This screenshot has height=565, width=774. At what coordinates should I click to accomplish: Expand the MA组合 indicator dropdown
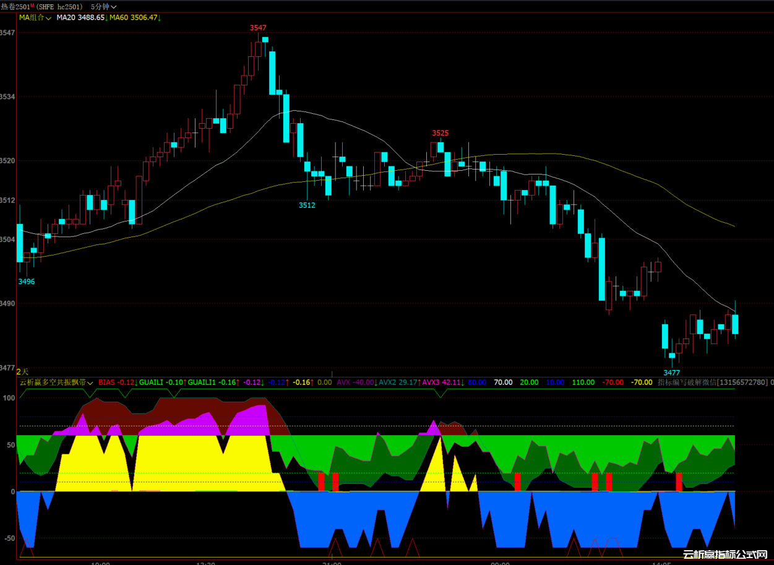tap(35, 18)
